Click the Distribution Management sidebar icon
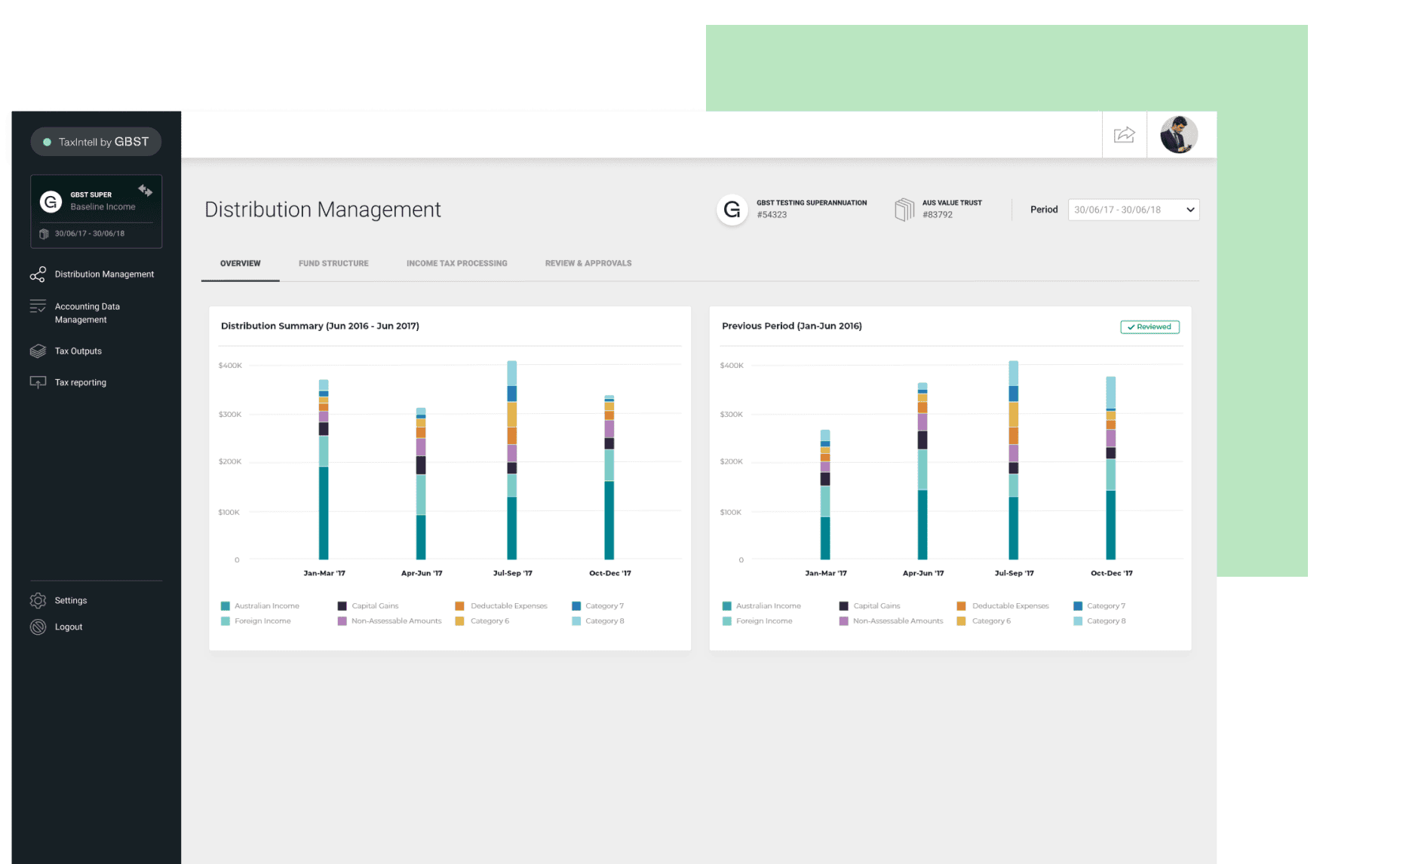 coord(38,274)
